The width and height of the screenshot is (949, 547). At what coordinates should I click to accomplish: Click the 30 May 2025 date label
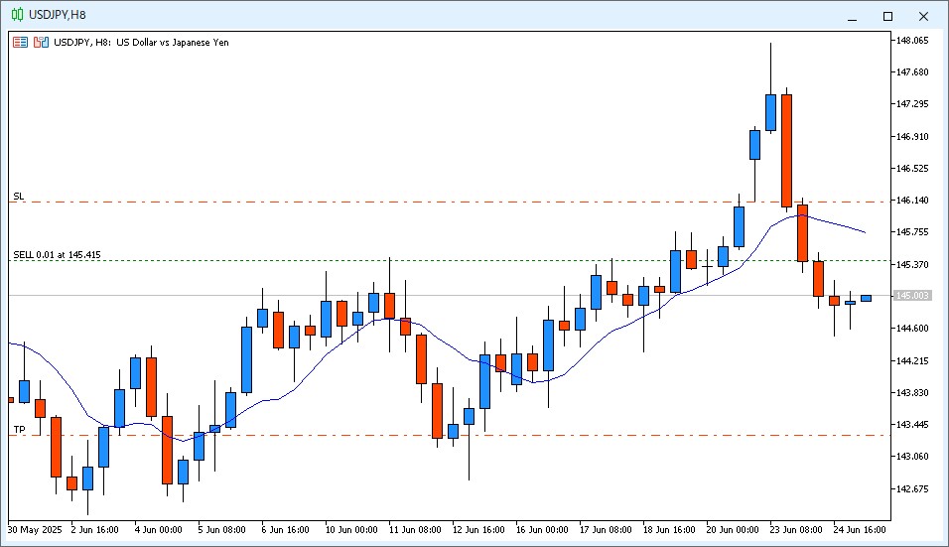click(x=35, y=529)
